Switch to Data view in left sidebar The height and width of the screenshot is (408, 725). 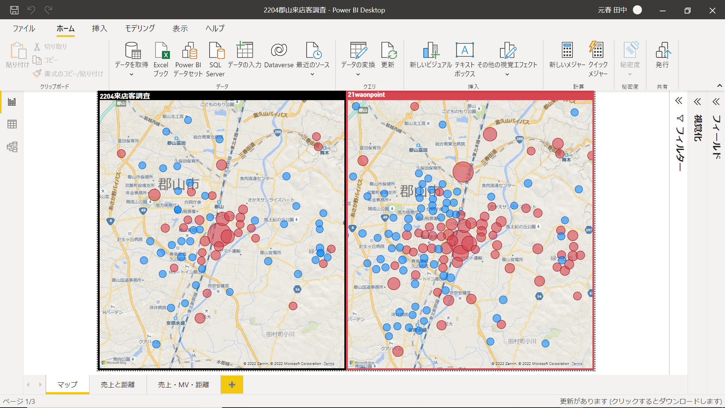(x=12, y=124)
